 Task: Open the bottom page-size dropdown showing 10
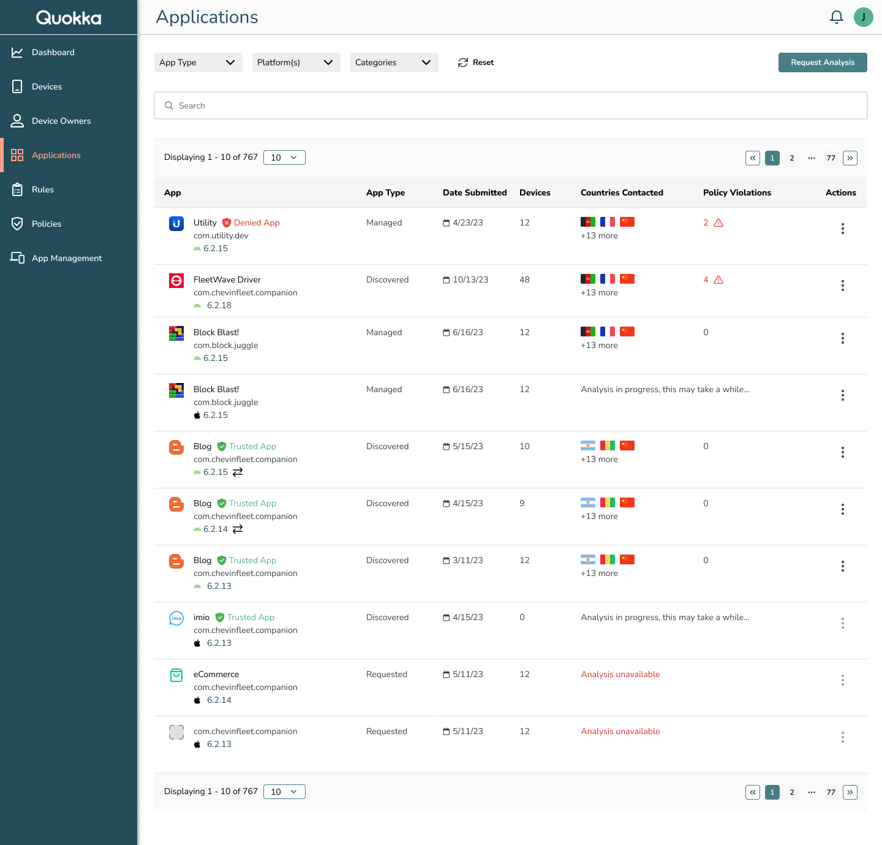284,792
